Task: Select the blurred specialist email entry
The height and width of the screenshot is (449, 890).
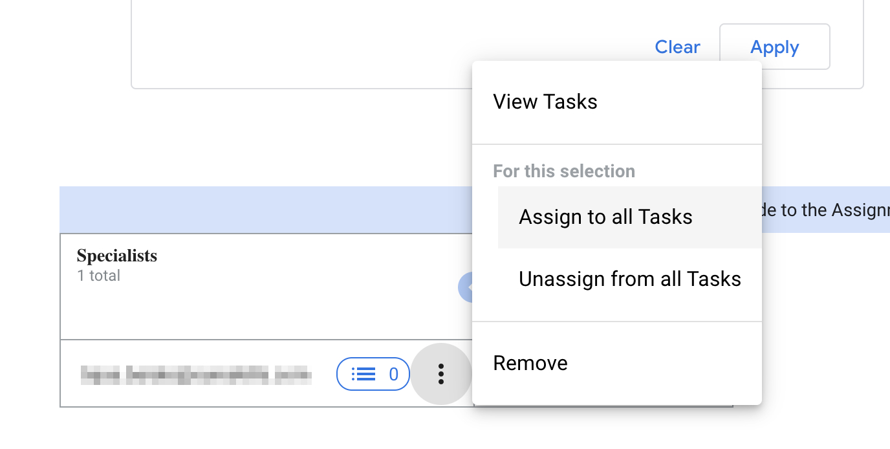Action: tap(196, 374)
